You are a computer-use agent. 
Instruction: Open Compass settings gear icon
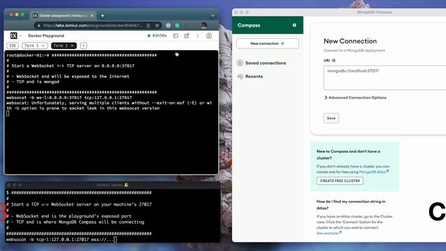(x=294, y=25)
